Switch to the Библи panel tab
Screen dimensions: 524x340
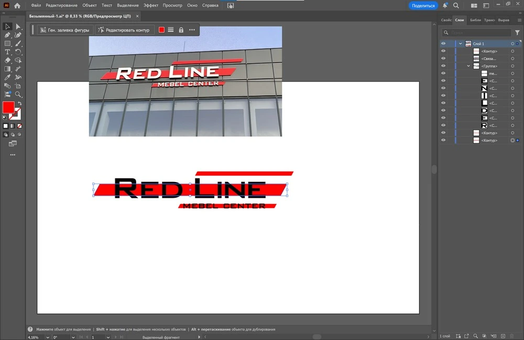point(475,20)
